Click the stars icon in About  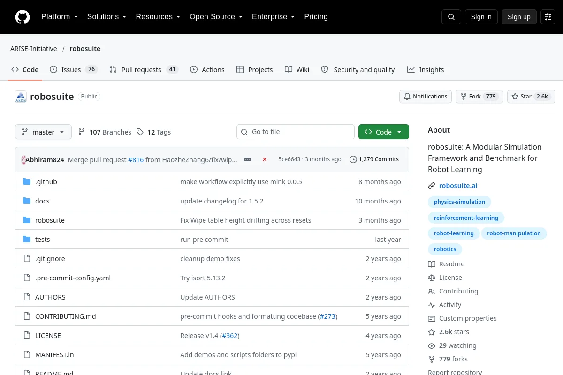click(x=432, y=332)
